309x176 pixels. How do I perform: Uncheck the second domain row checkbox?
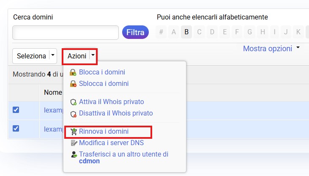16,128
